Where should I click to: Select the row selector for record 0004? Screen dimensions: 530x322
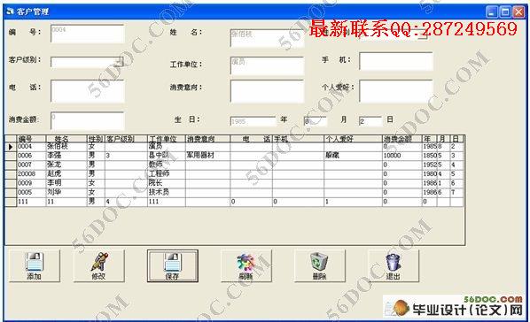(x=11, y=147)
